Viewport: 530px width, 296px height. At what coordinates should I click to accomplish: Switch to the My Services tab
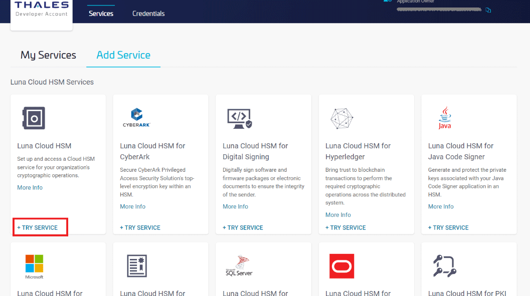pos(48,55)
